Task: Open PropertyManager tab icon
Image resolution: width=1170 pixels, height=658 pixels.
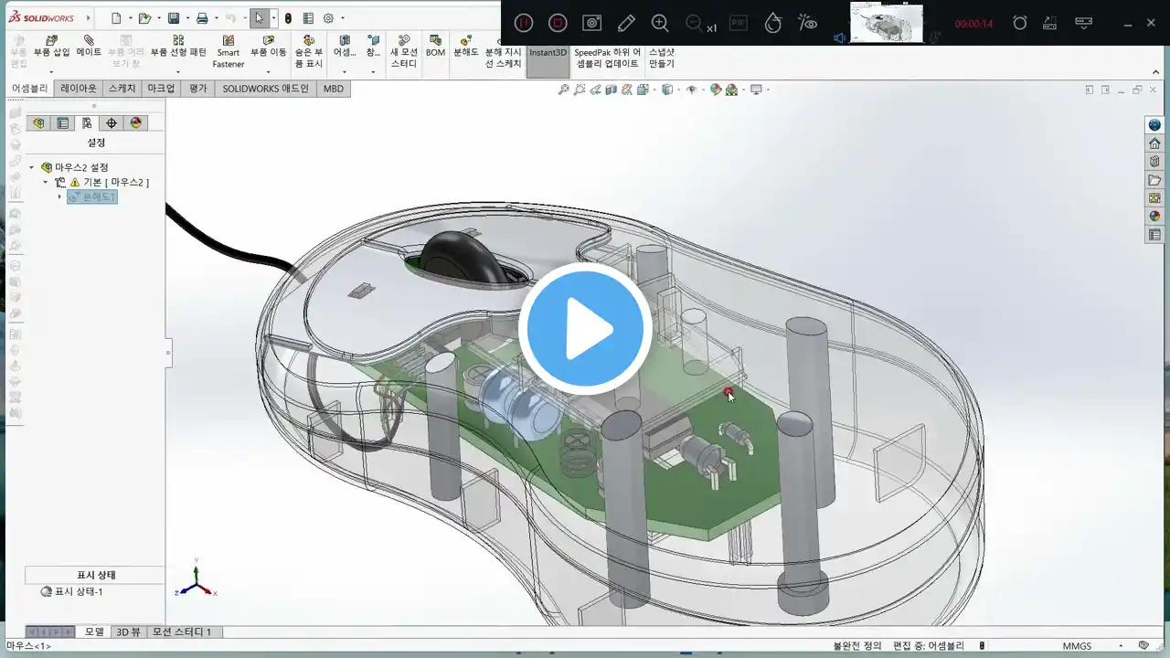Action: [x=63, y=123]
